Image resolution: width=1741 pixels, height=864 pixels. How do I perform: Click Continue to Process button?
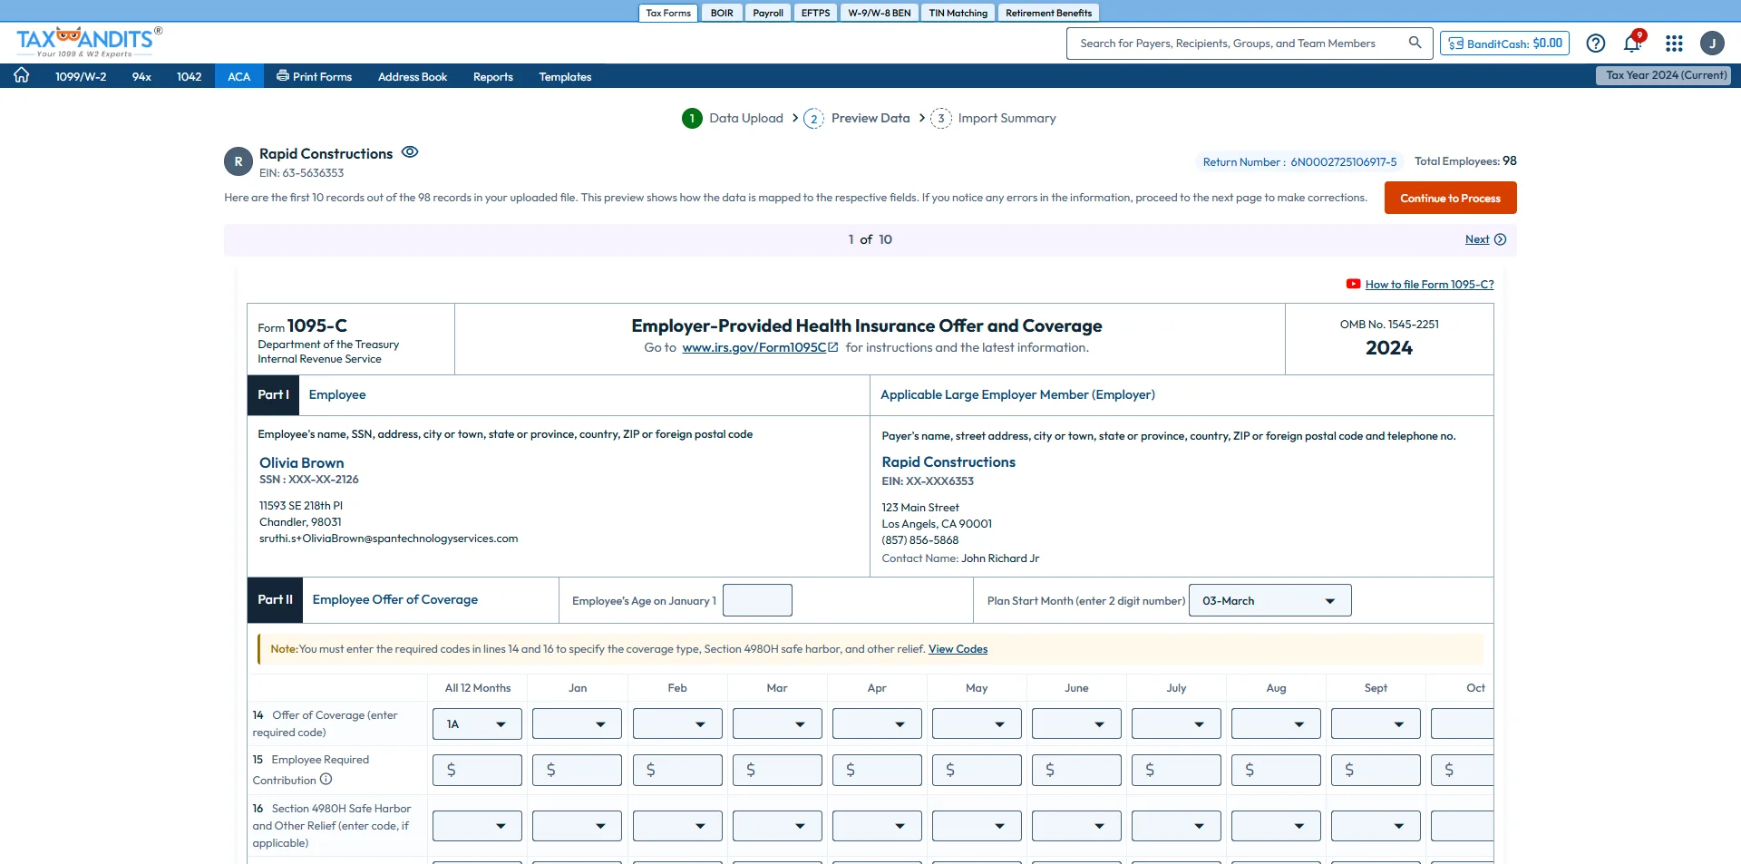(x=1450, y=198)
